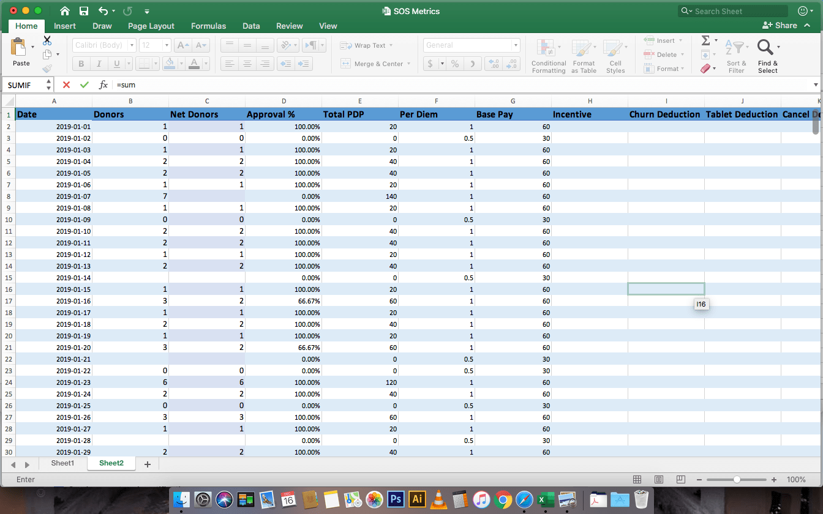
Task: Toggle top vertical alignment
Action: pyautogui.click(x=228, y=45)
